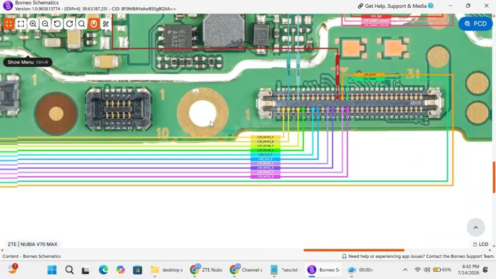Click the Borneo Schematics taskbar button
Image resolution: width=496 pixels, height=279 pixels.
(323, 270)
